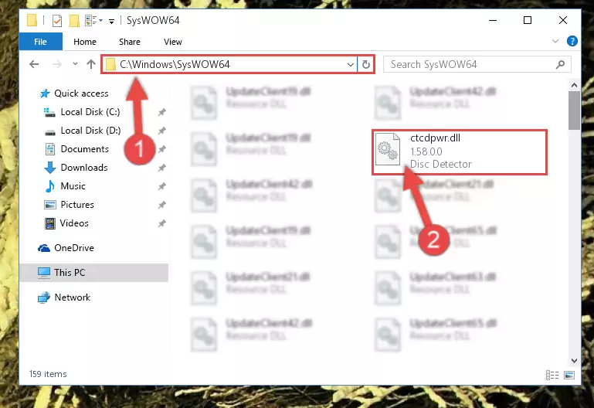Click the pin icon beside Local Disk (C:)
The width and height of the screenshot is (594, 408).
[161, 112]
